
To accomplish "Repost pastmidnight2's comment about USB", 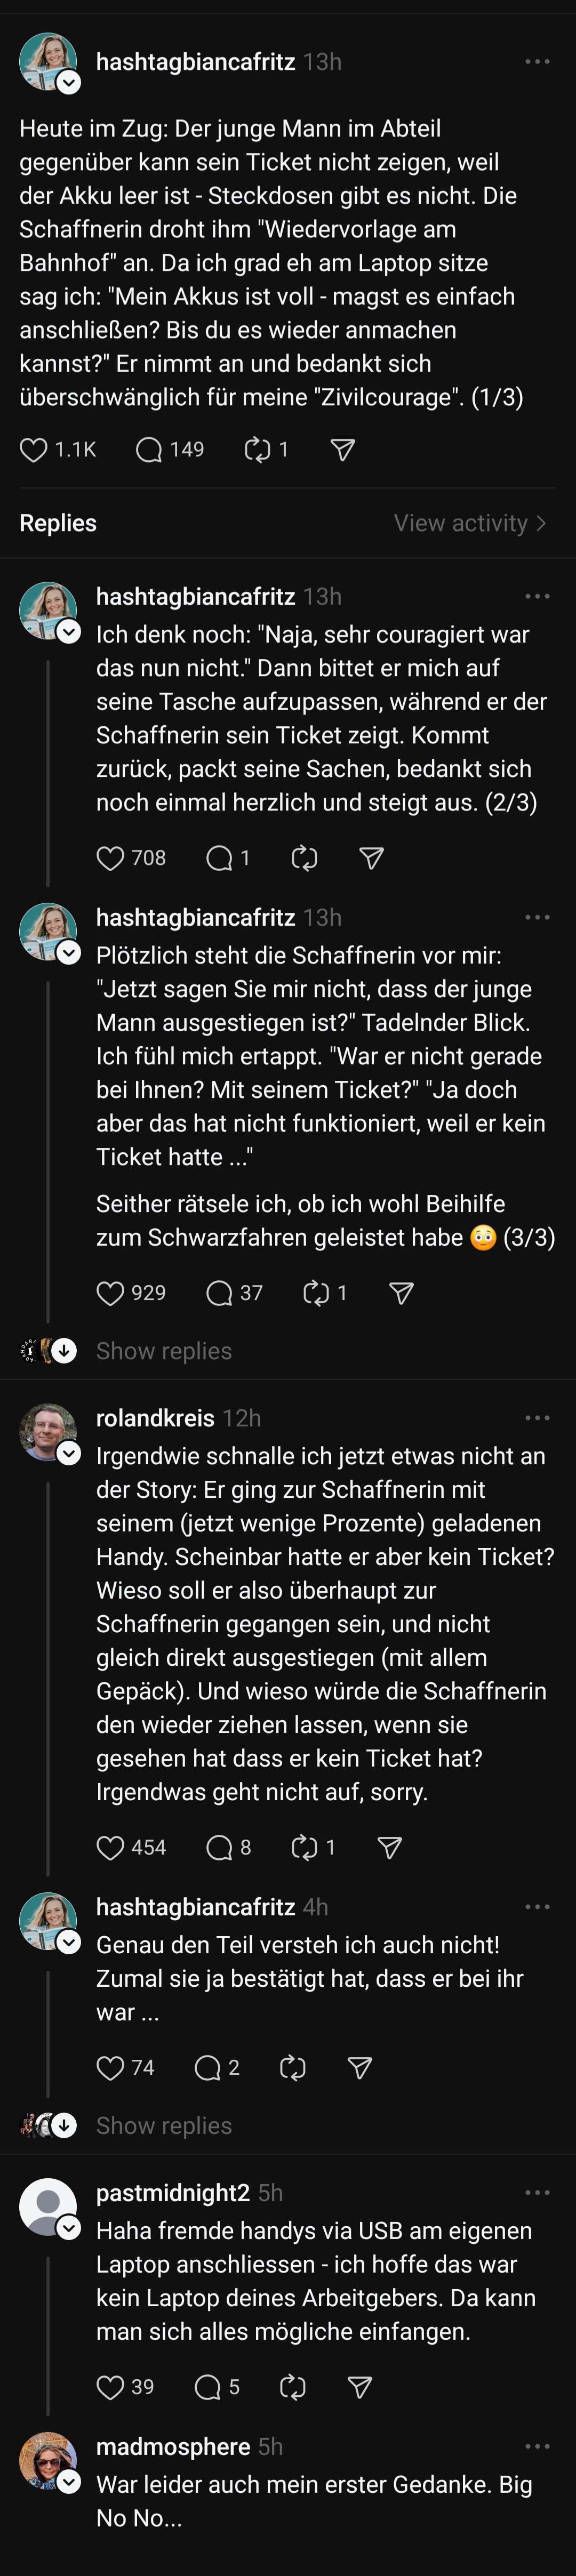I will coord(292,2388).
